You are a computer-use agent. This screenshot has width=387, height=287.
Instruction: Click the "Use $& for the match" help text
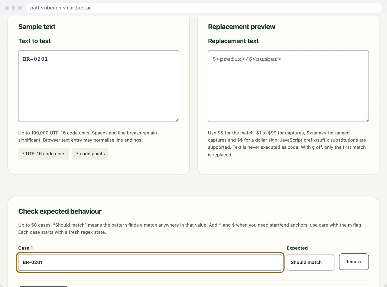(x=287, y=144)
